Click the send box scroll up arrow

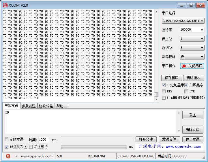(x=179, y=113)
